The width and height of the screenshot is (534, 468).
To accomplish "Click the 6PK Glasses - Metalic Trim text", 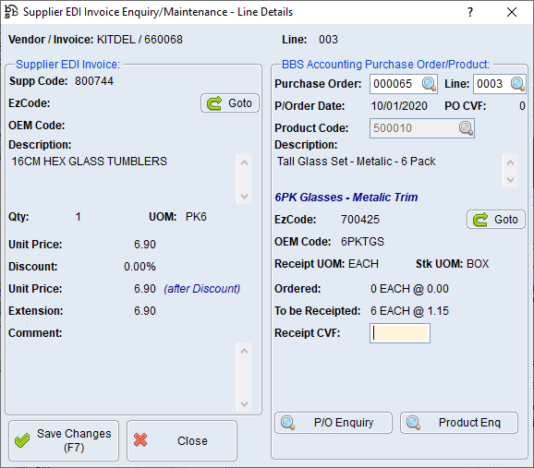I will (x=346, y=198).
